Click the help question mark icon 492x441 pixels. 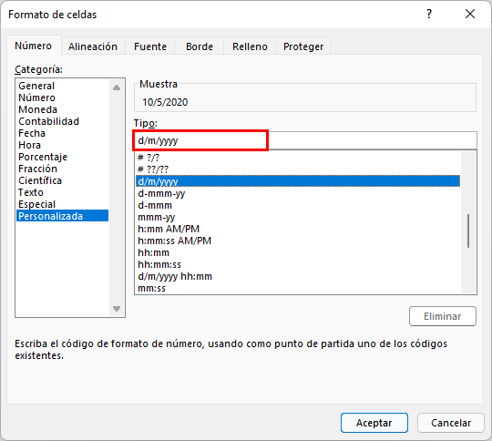[429, 15]
